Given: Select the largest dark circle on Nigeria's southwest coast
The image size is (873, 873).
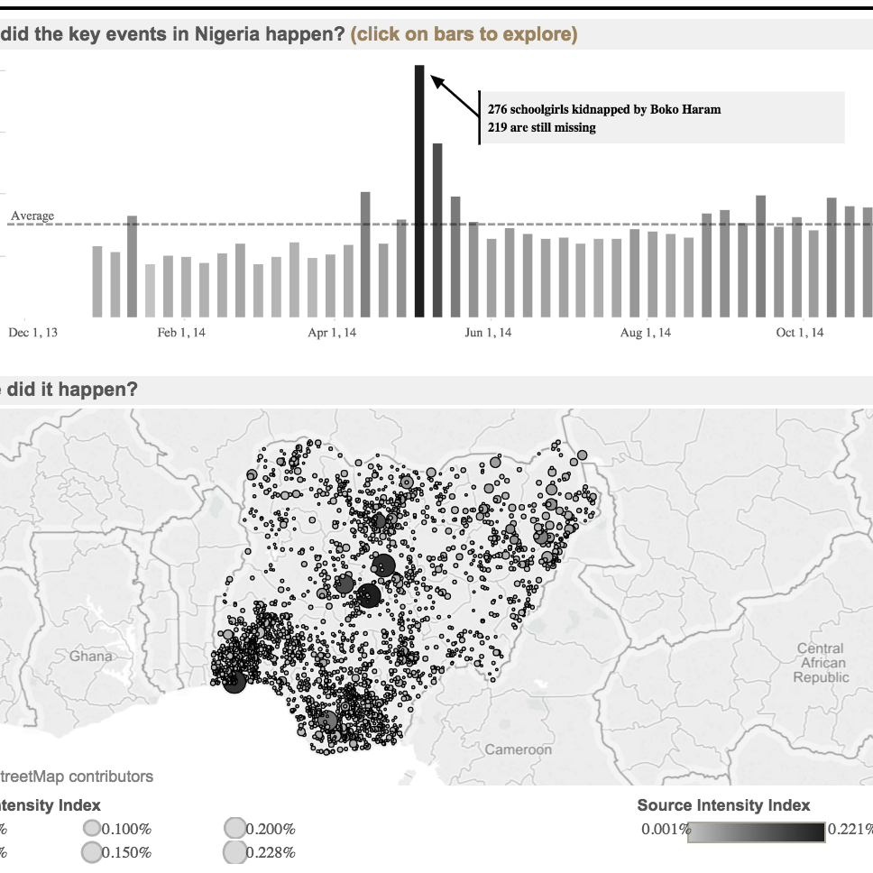Looking at the screenshot, I should coord(234,683).
